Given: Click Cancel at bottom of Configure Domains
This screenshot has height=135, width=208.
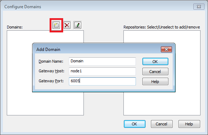Looking at the screenshot, I should 162,124.
